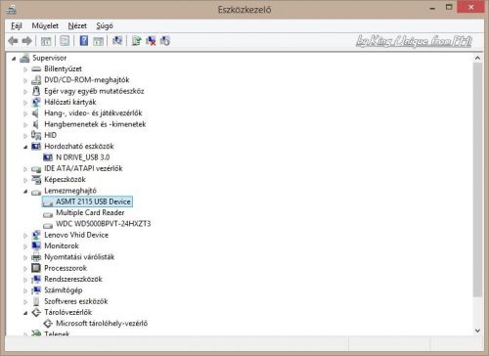Scan for hardware changes toolbar icon
489x356 pixels.
tap(117, 41)
